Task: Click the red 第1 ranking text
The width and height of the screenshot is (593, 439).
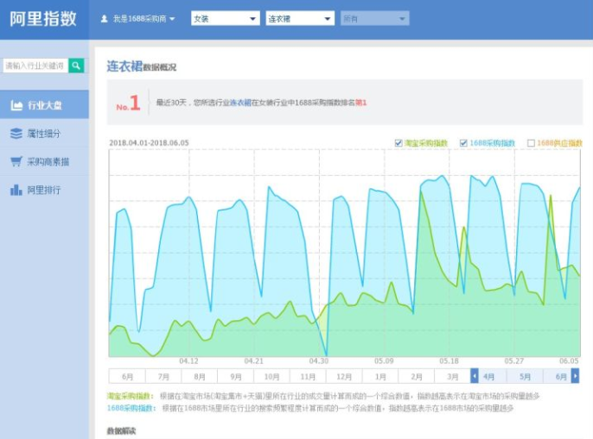Action: point(360,103)
